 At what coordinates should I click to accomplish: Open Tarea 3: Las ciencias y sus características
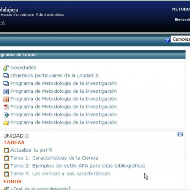60,174
